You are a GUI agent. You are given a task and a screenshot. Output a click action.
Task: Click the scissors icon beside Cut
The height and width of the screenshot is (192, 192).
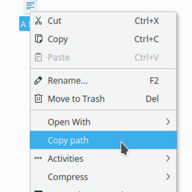(x=38, y=21)
